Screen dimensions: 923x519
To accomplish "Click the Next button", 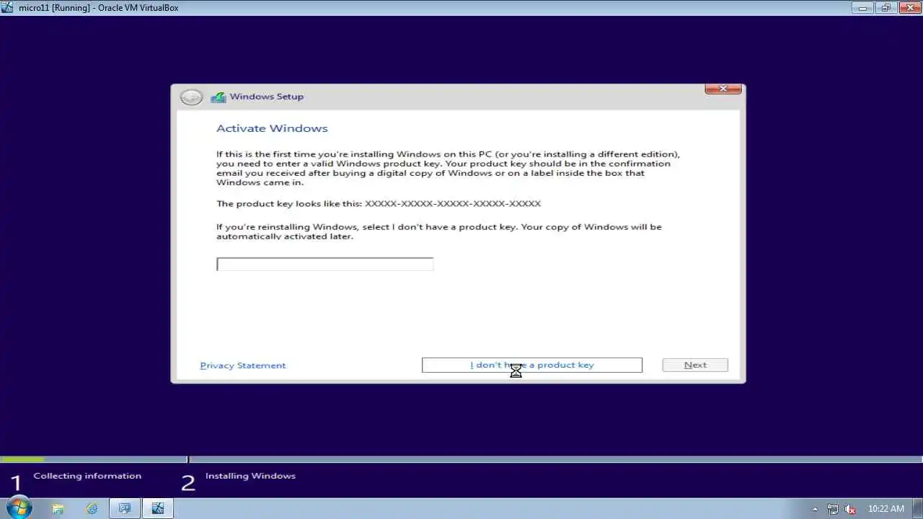I will click(x=695, y=365).
